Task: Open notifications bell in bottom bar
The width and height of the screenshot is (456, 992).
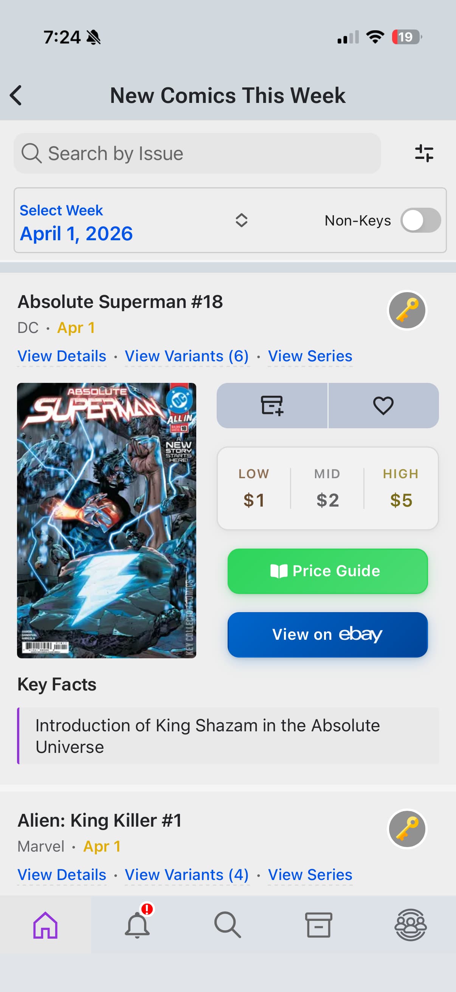Action: coord(137,925)
